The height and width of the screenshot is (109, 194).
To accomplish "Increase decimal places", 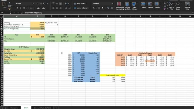I will point(108,8).
